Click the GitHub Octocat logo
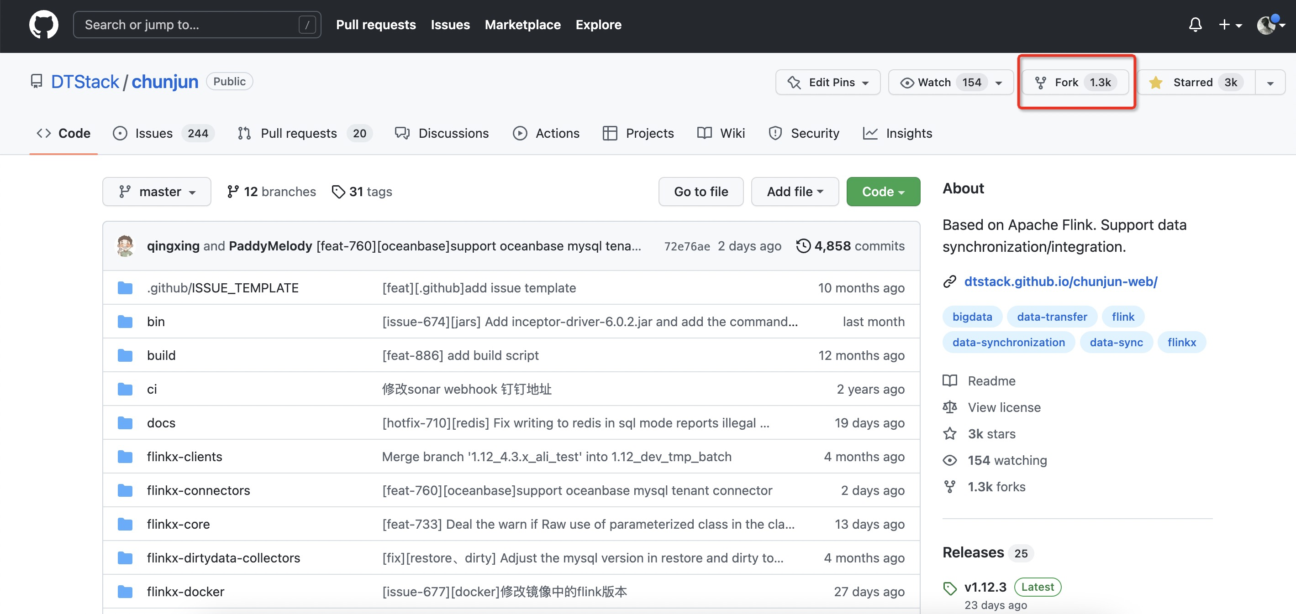The height and width of the screenshot is (614, 1296). tap(43, 25)
